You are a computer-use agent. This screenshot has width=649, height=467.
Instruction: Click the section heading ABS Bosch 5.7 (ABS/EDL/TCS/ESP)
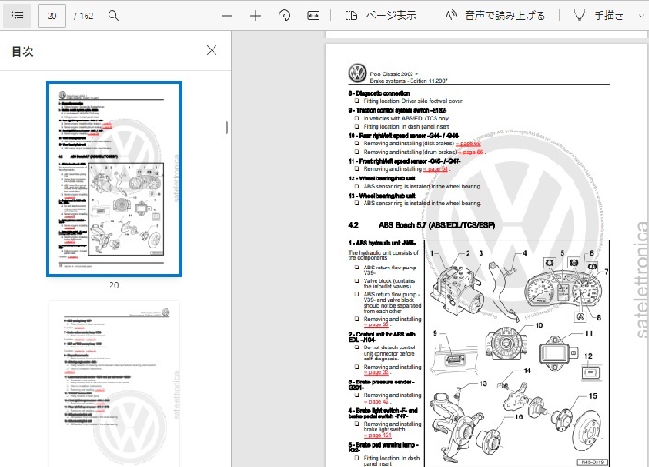[436, 225]
